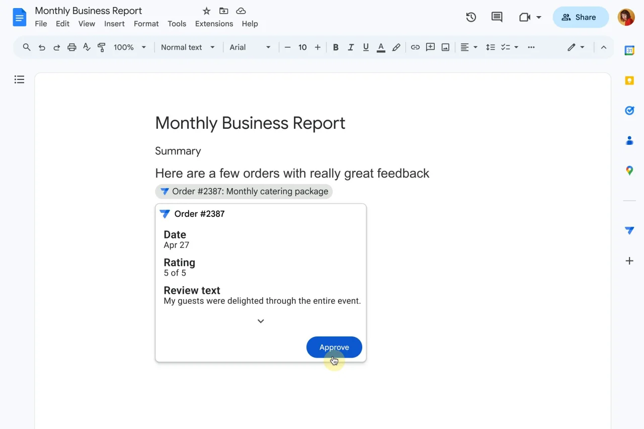Open the text color picker

pyautogui.click(x=381, y=47)
